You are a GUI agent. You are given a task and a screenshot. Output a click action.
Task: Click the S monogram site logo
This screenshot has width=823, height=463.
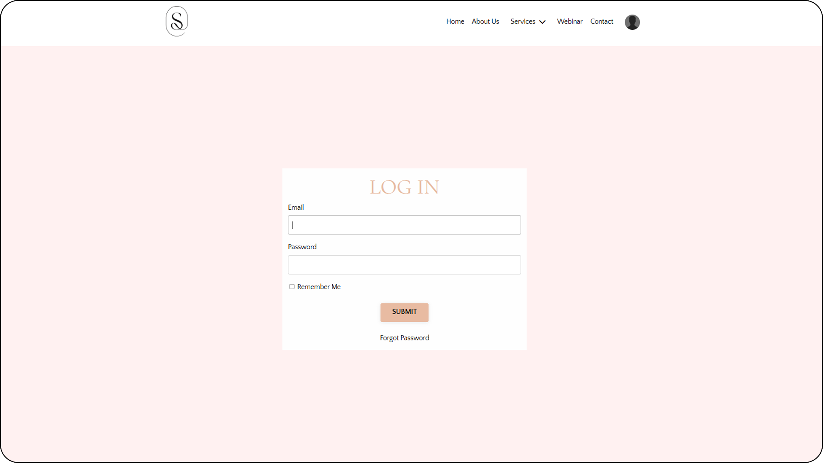click(x=177, y=21)
